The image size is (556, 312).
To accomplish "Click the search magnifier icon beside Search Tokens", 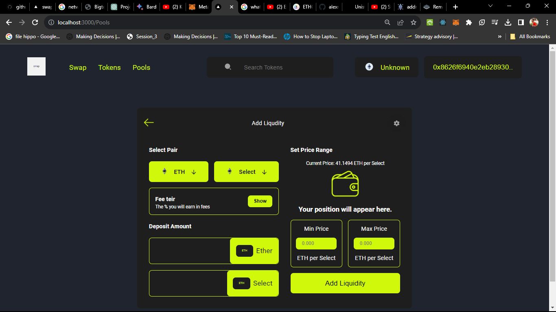I will point(228,67).
